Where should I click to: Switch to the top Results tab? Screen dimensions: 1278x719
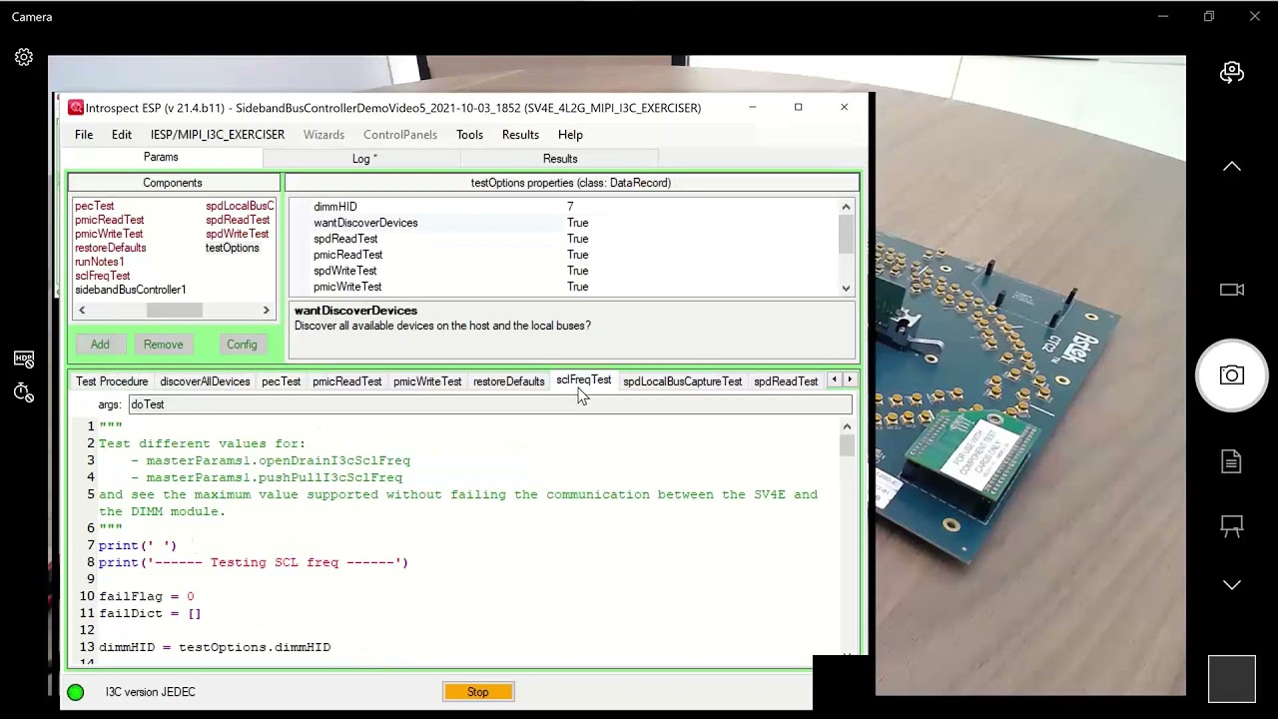pyautogui.click(x=560, y=159)
